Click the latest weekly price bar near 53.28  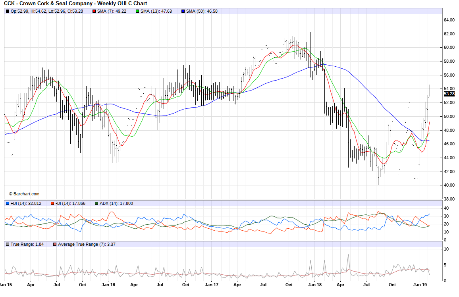click(x=430, y=90)
